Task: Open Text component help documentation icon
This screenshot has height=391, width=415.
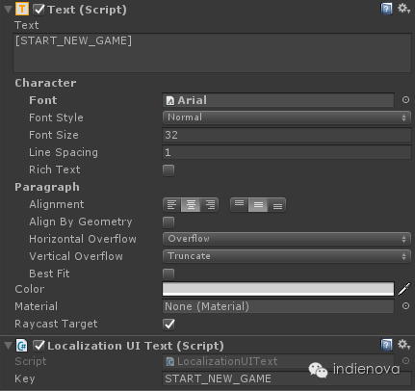Action: tap(386, 9)
